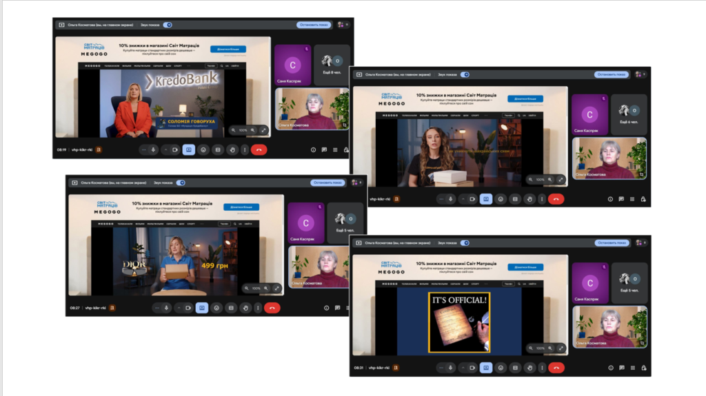The image size is (706, 396).
Task: Click fullscreen expand icon in the It's Official window
Action: [561, 348]
